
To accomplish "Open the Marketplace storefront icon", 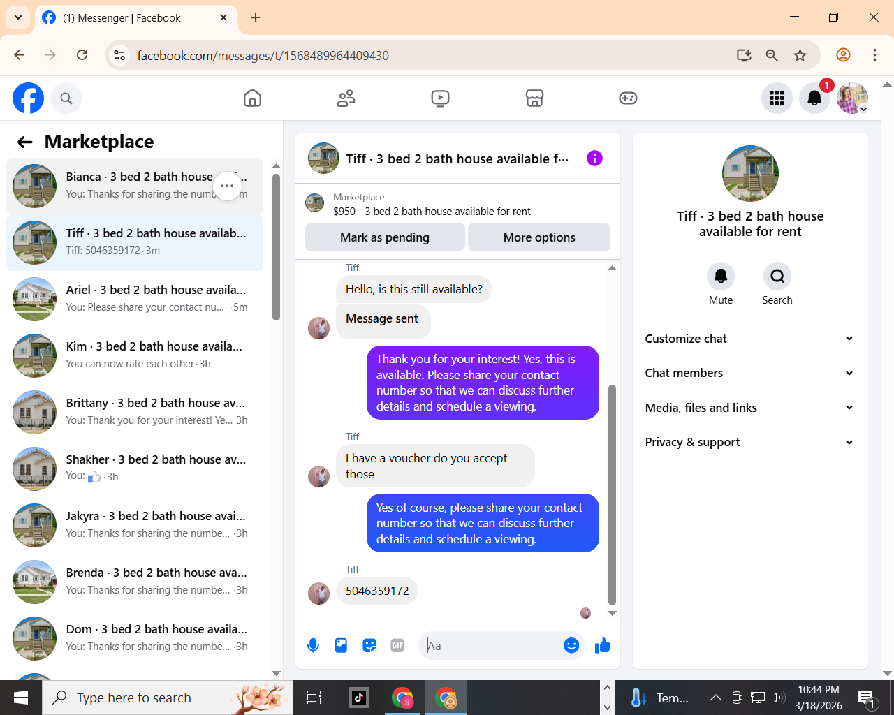I will point(534,98).
